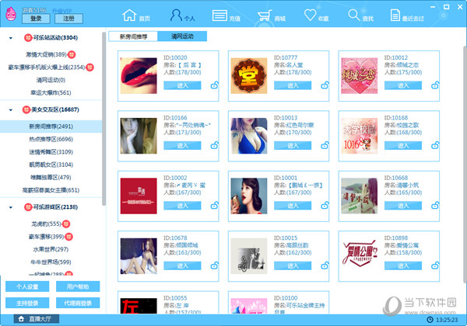Click lock icon on room ID:10678
The width and height of the screenshot is (467, 326).
[x=215, y=265]
